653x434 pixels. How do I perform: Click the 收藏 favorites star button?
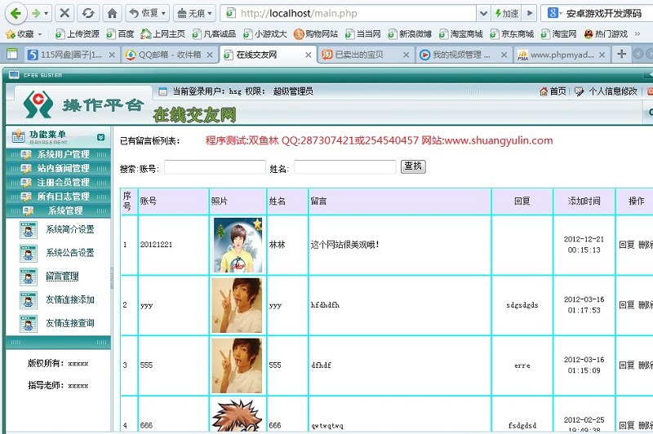(24, 34)
